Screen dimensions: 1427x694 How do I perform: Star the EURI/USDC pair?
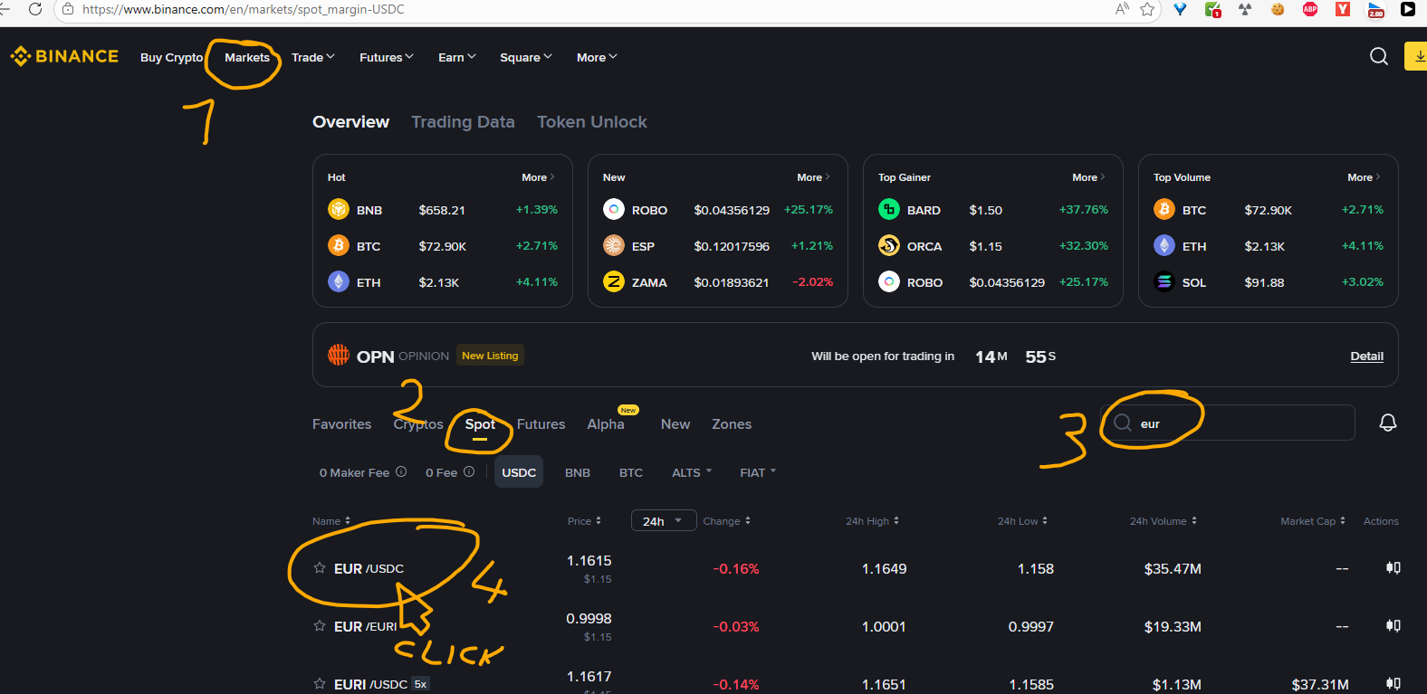[320, 684]
